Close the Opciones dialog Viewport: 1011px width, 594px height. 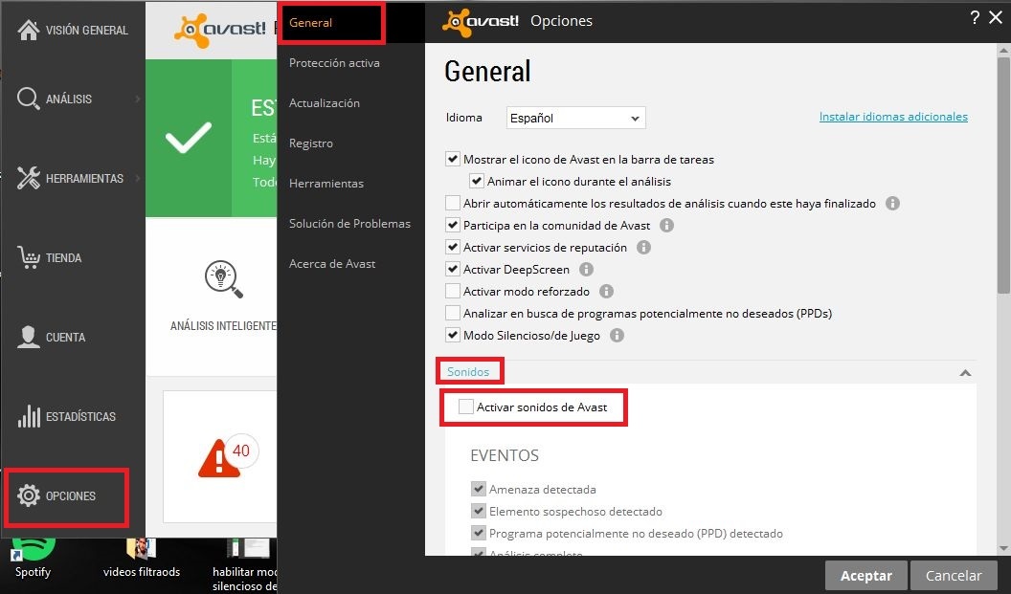pyautogui.click(x=997, y=18)
